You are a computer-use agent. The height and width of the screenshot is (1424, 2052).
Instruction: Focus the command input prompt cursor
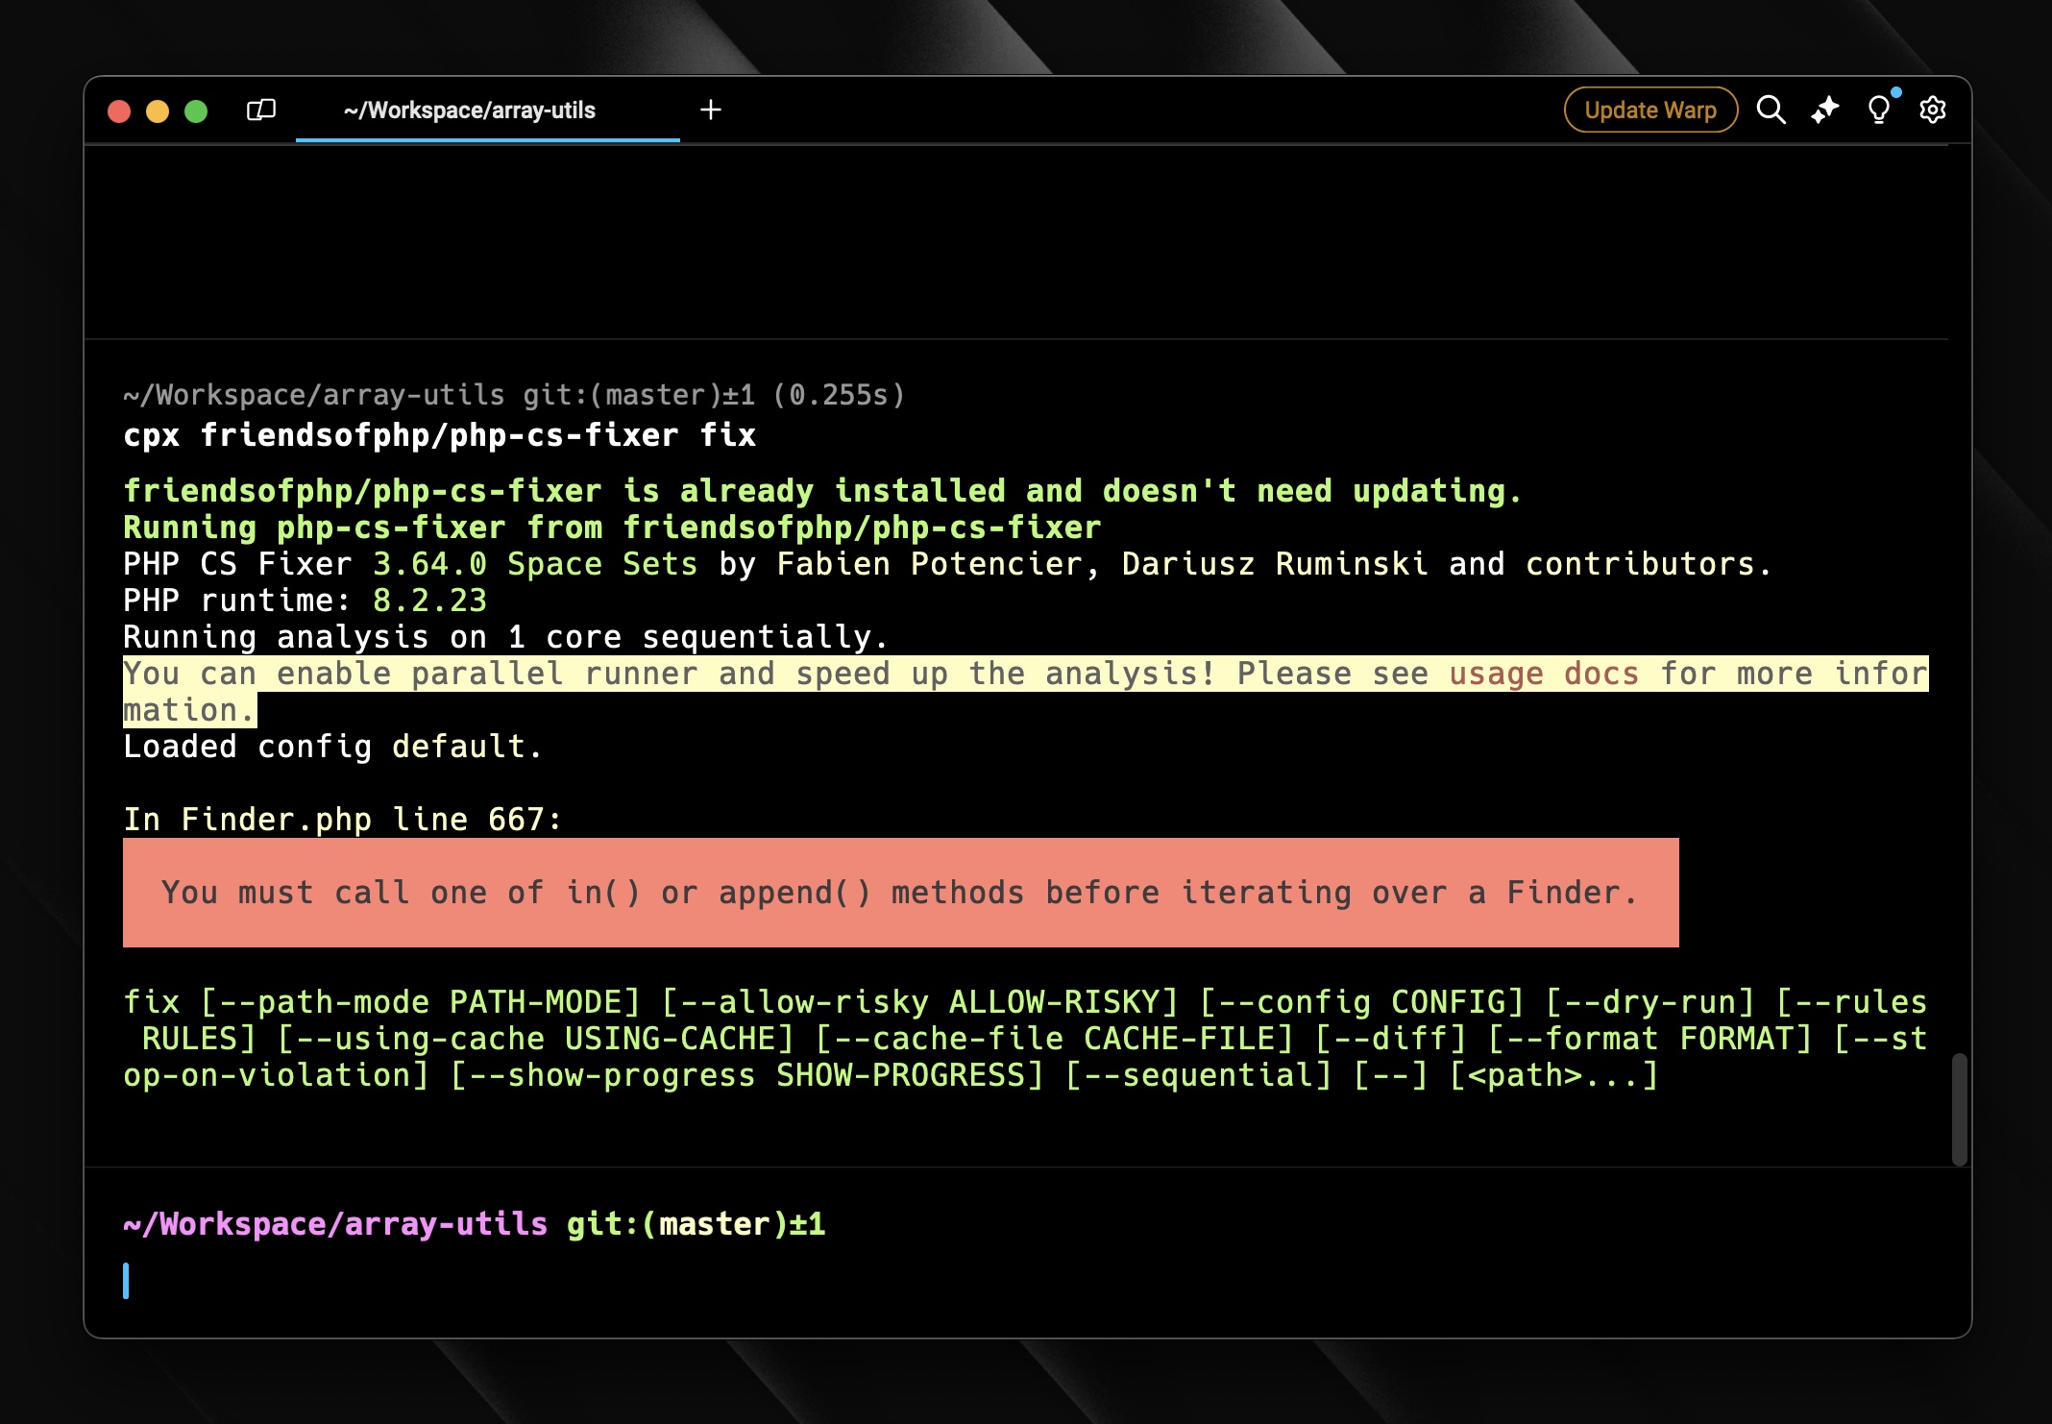(x=126, y=1281)
